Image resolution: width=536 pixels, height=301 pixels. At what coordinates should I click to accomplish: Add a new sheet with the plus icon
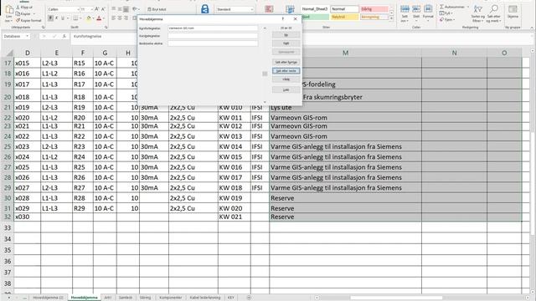point(249,298)
